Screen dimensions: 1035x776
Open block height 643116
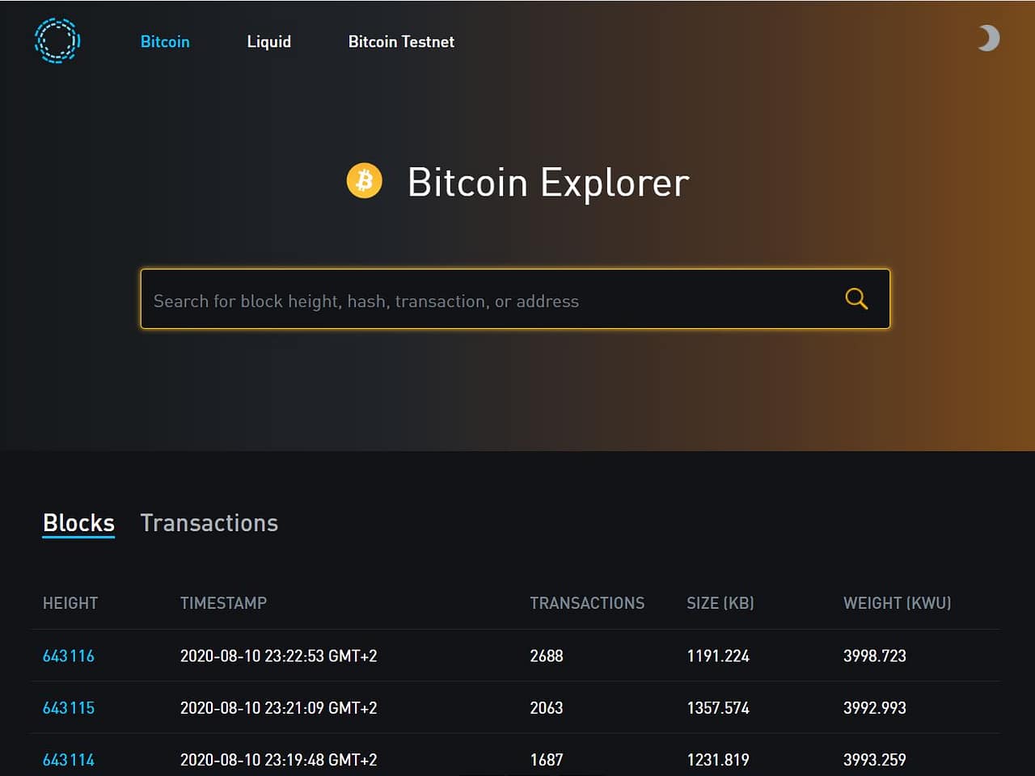tap(69, 656)
